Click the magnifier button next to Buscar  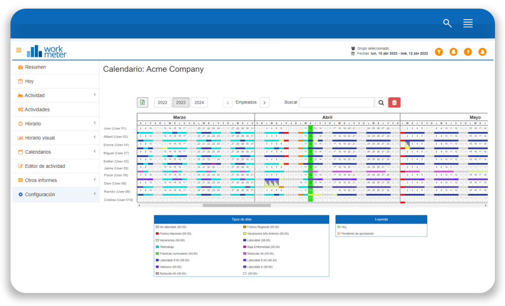click(x=381, y=102)
